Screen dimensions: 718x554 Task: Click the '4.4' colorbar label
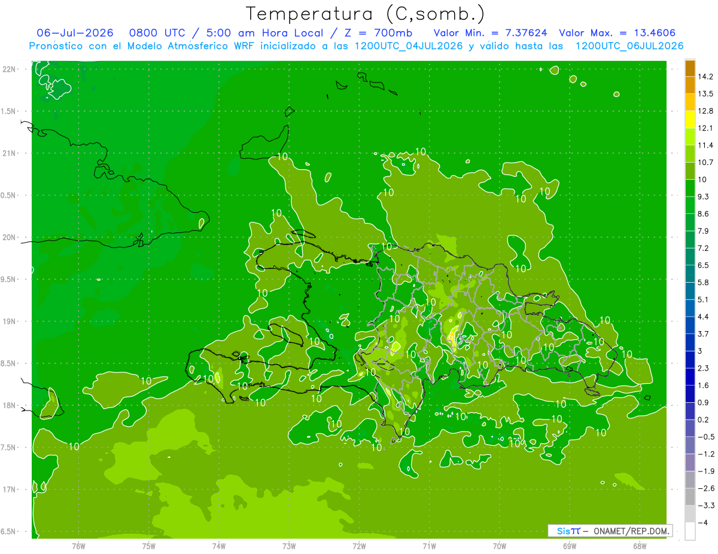click(x=704, y=317)
